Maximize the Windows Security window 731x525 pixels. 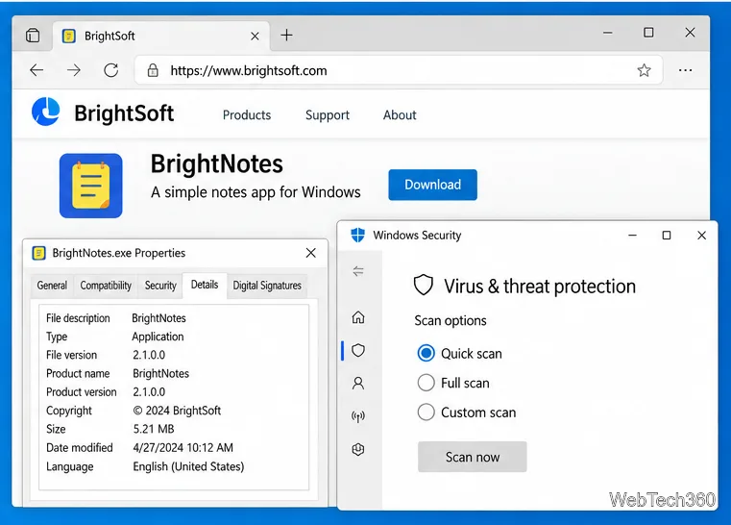(667, 236)
